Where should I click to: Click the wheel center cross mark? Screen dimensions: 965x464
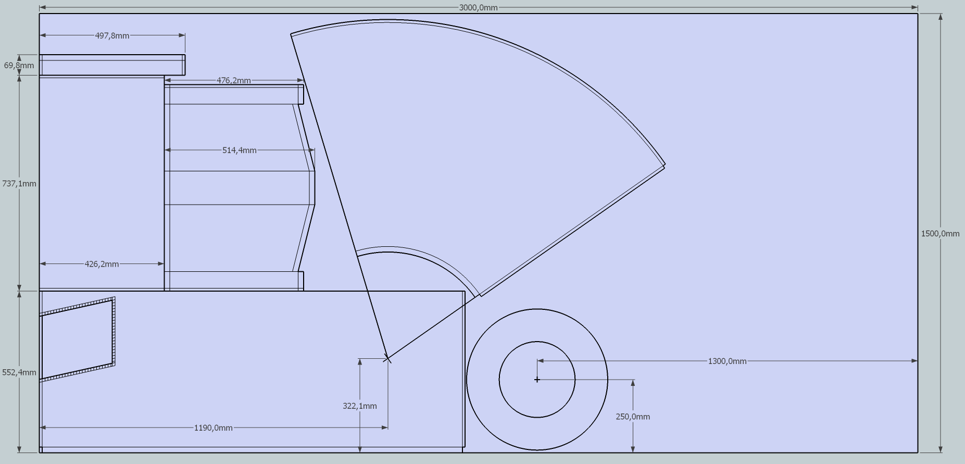click(537, 380)
